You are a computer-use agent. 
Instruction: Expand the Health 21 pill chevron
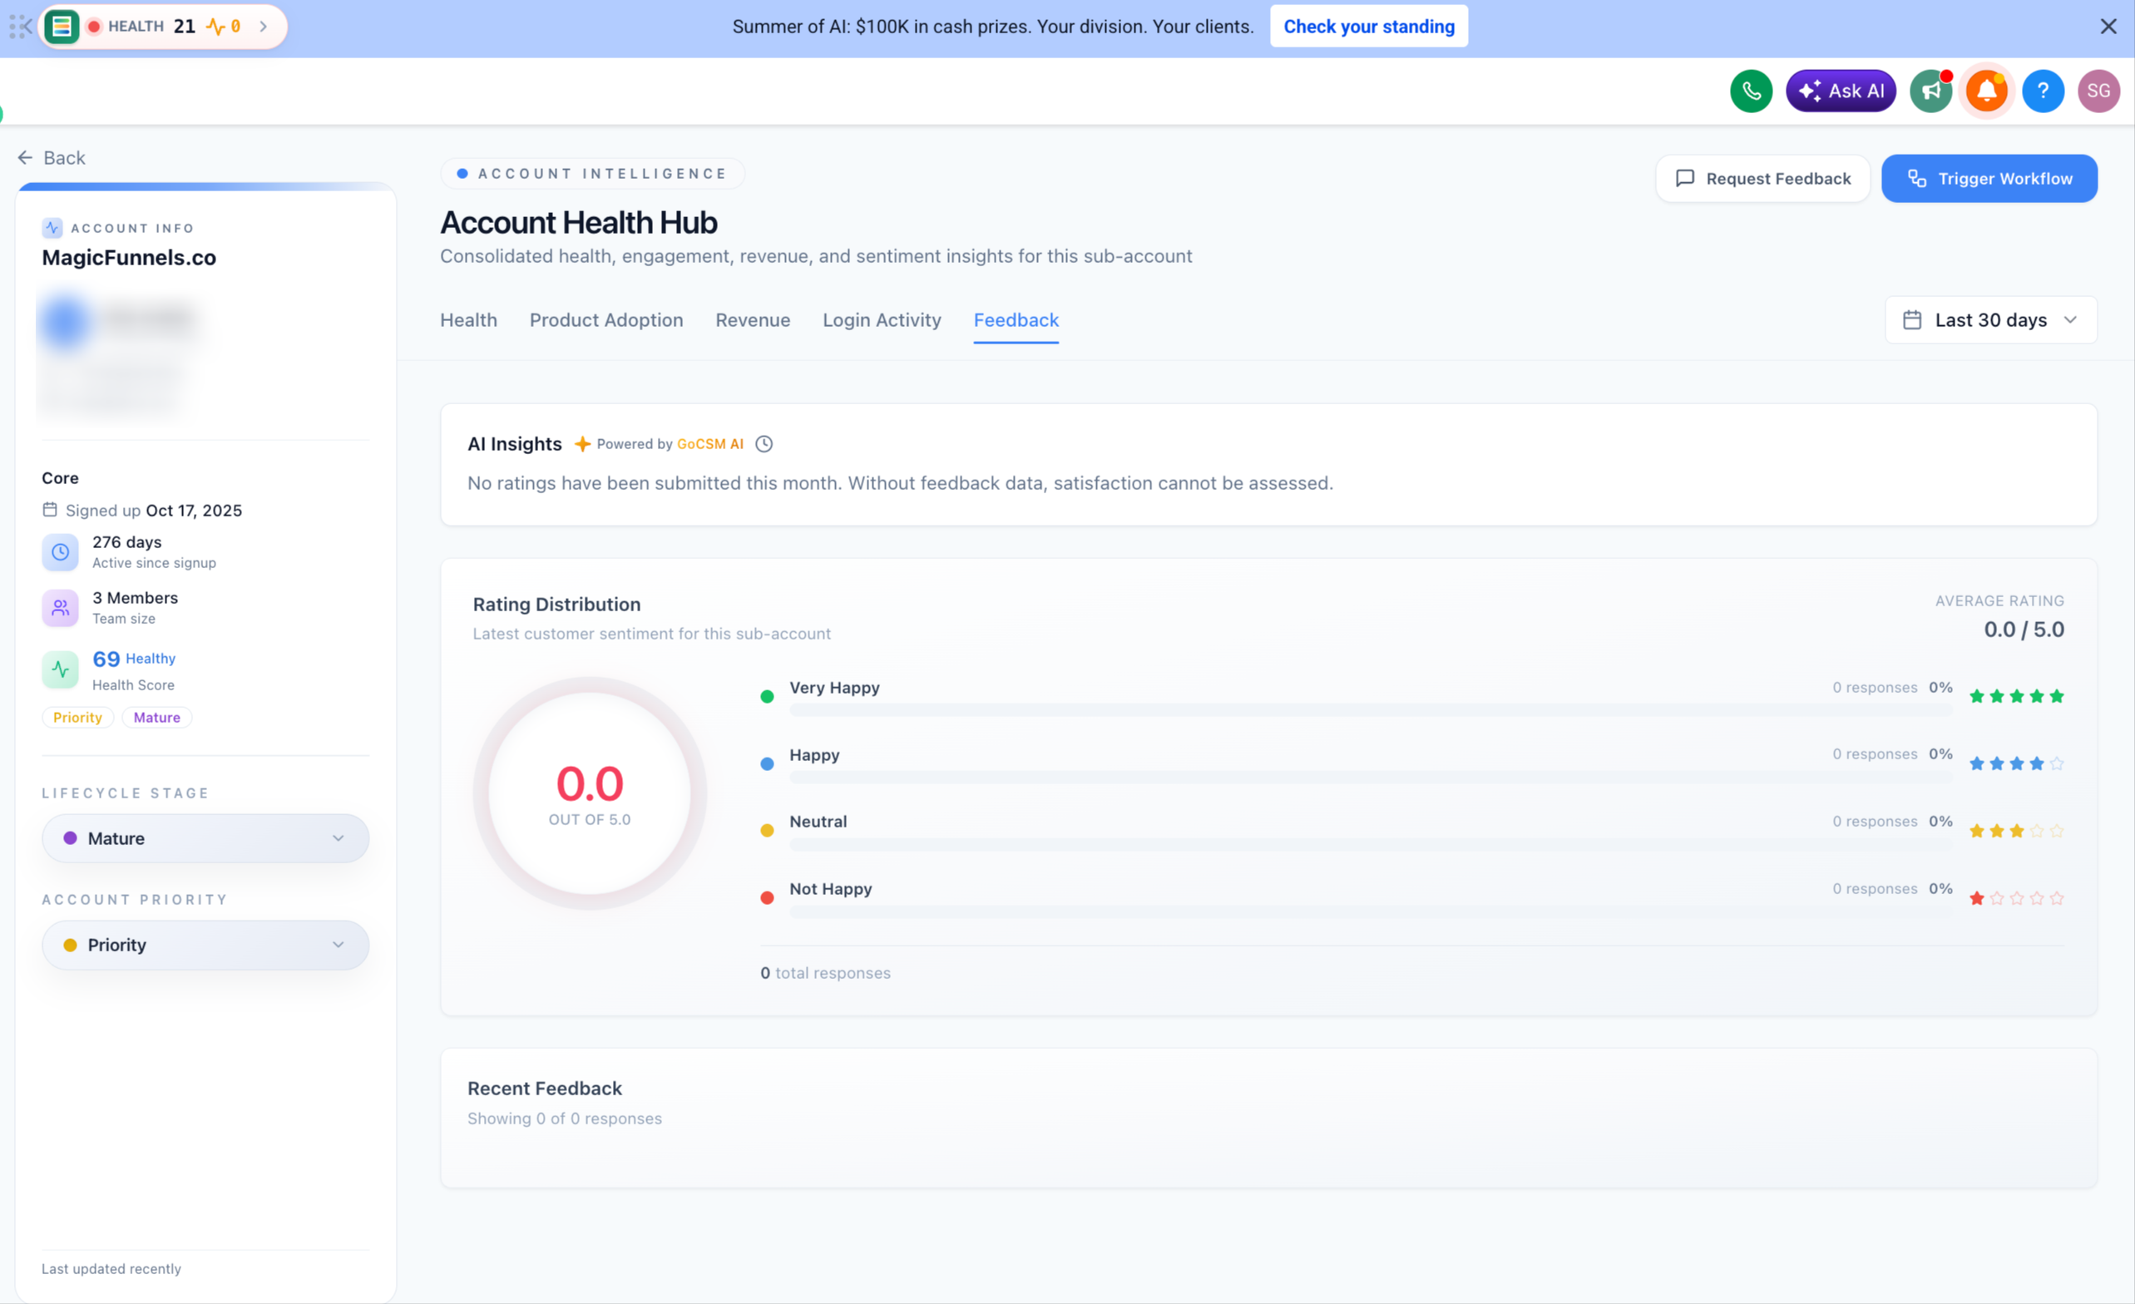pos(264,27)
